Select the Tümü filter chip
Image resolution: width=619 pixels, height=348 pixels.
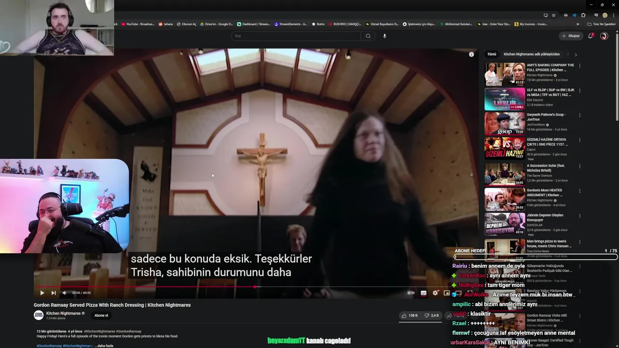[x=492, y=54]
